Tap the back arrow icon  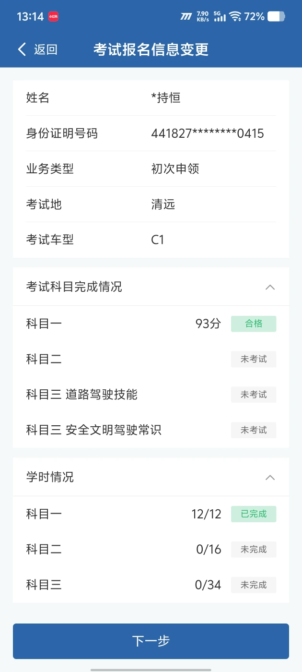click(22, 49)
